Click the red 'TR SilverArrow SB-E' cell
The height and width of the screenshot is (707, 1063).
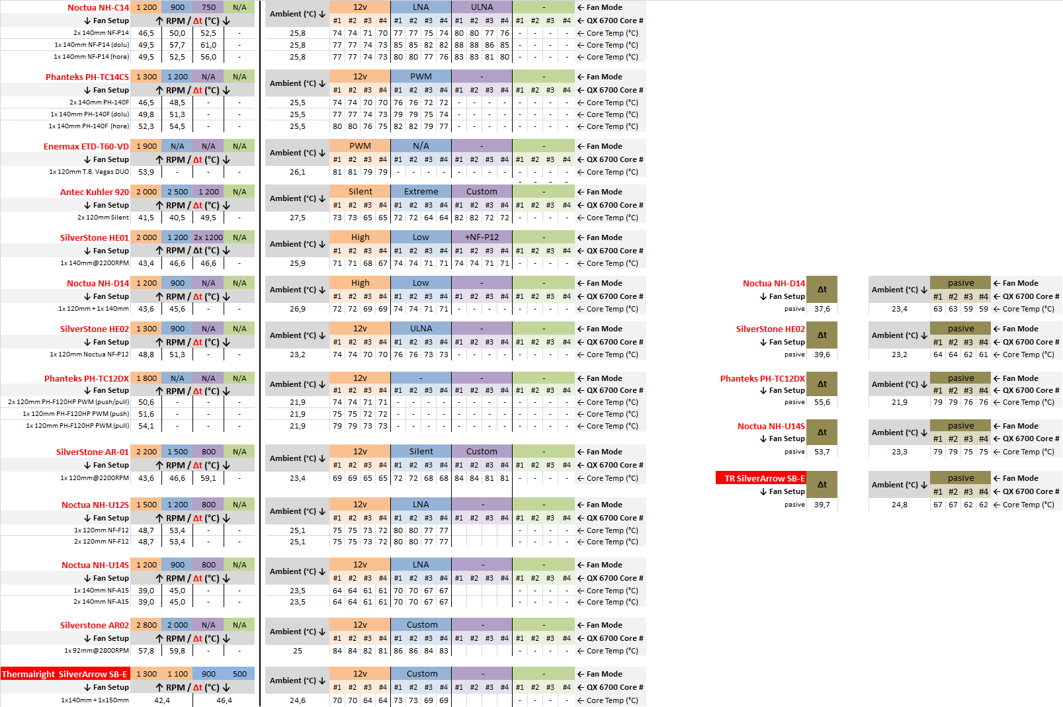761,478
